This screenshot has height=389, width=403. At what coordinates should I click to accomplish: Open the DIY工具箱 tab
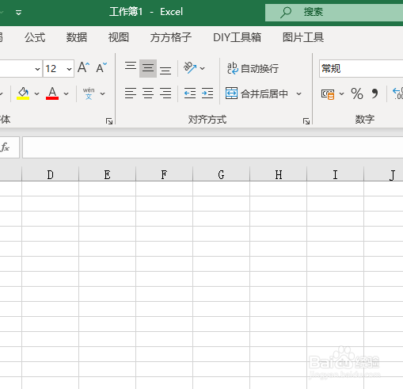237,37
